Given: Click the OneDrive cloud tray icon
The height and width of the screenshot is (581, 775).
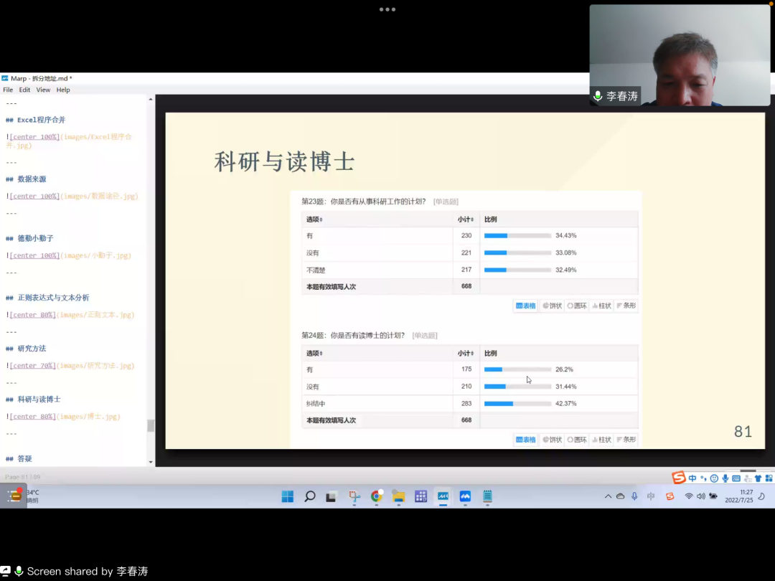Looking at the screenshot, I should pyautogui.click(x=620, y=496).
